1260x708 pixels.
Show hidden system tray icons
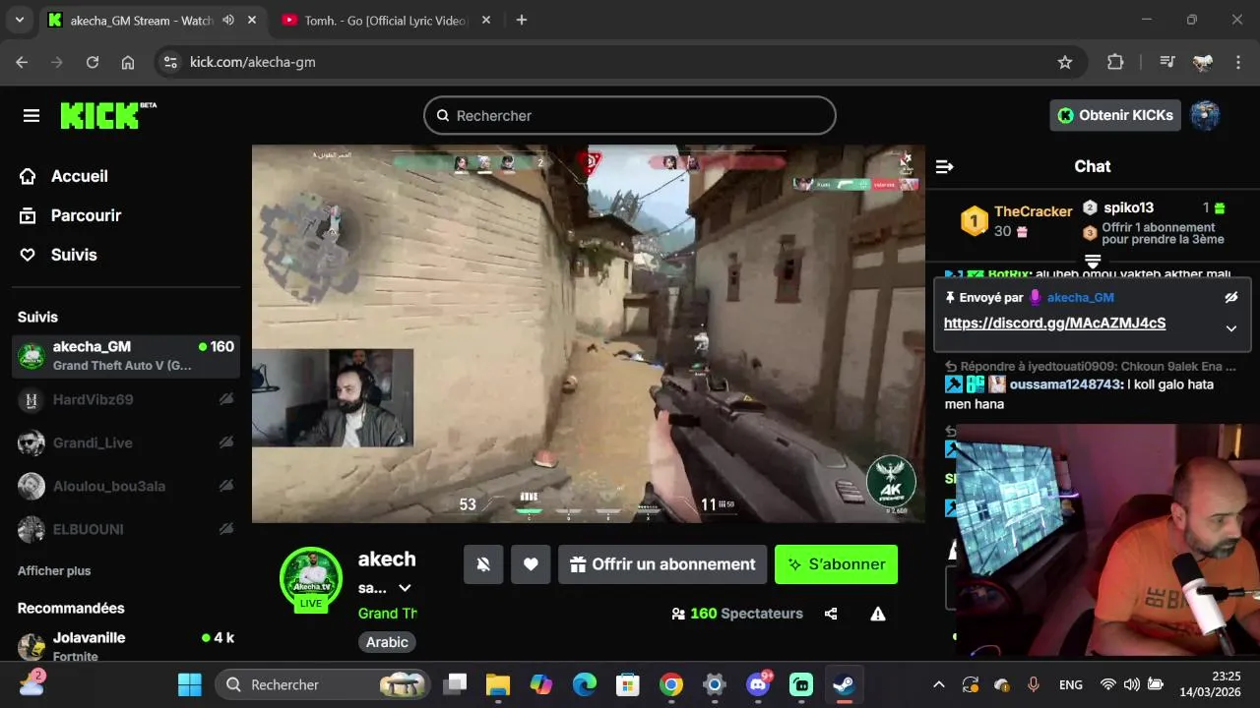click(x=939, y=684)
